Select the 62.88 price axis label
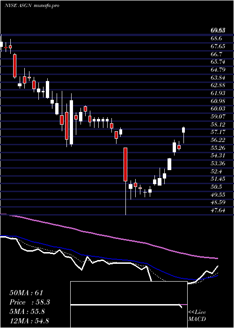This screenshot has width=234, height=328. [218, 85]
